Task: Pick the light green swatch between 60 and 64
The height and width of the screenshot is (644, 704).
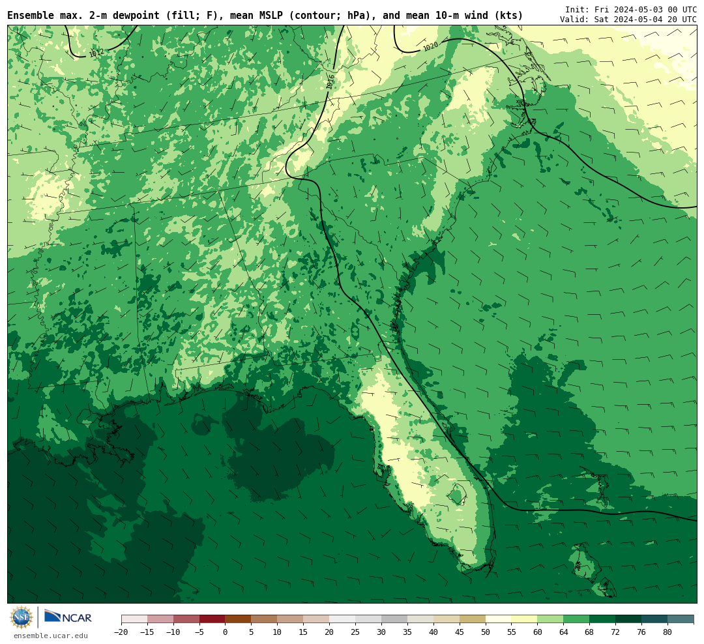Action: [x=551, y=619]
